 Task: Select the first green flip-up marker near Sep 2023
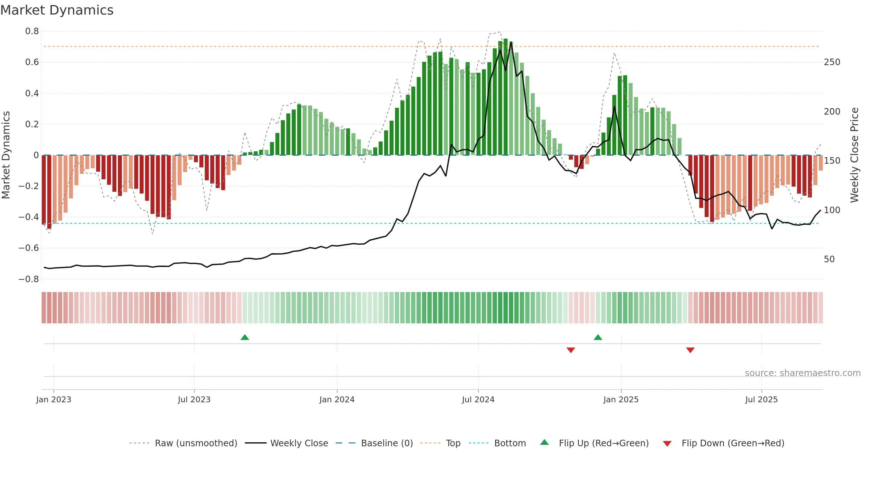(245, 337)
